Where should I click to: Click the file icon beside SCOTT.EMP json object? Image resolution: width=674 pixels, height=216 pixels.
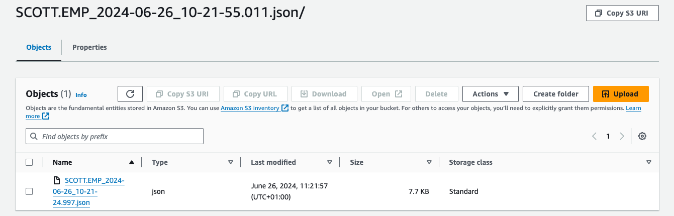57,180
